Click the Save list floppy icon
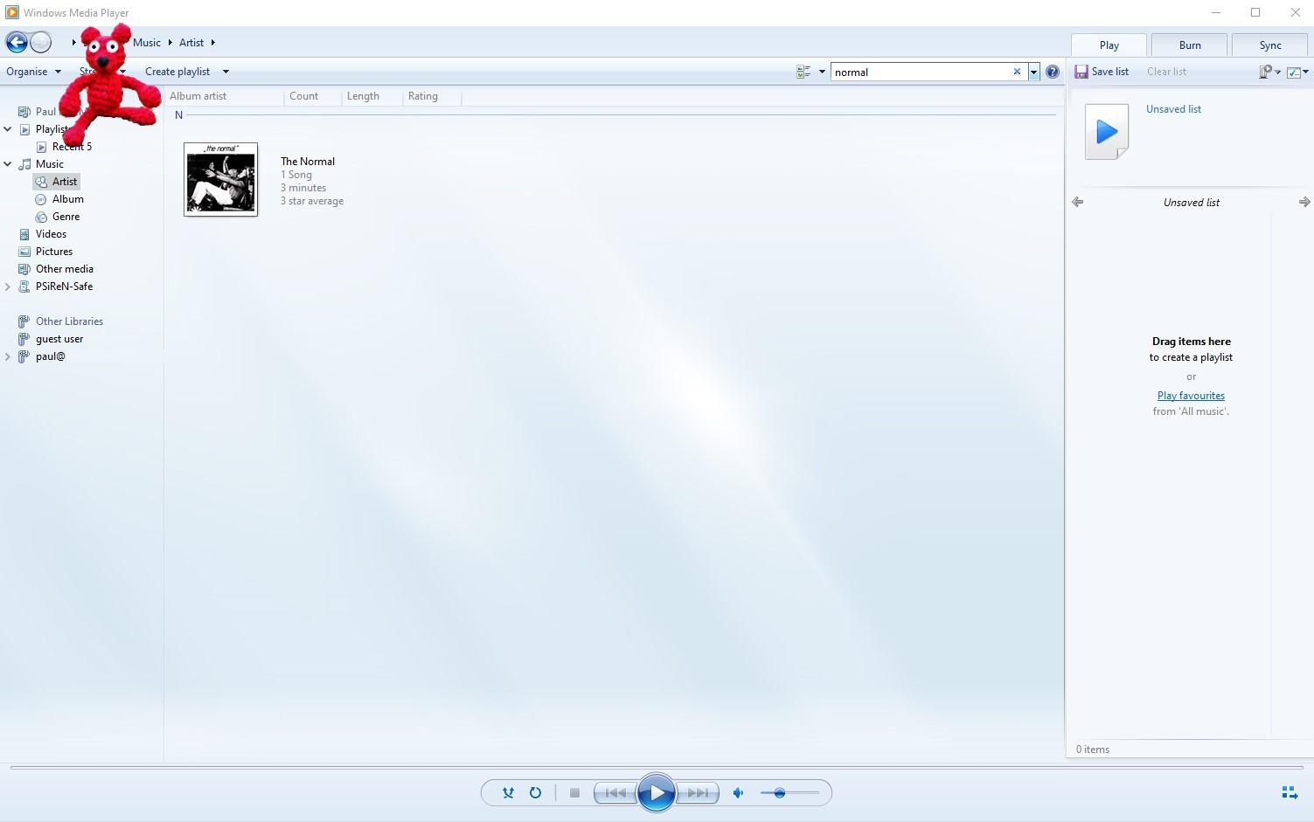Screen dimensions: 1314x822 pos(1081,72)
